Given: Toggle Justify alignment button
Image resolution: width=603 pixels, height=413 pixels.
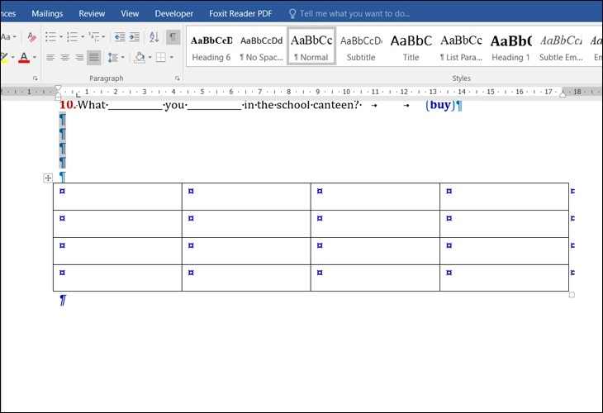Looking at the screenshot, I should tap(94, 58).
